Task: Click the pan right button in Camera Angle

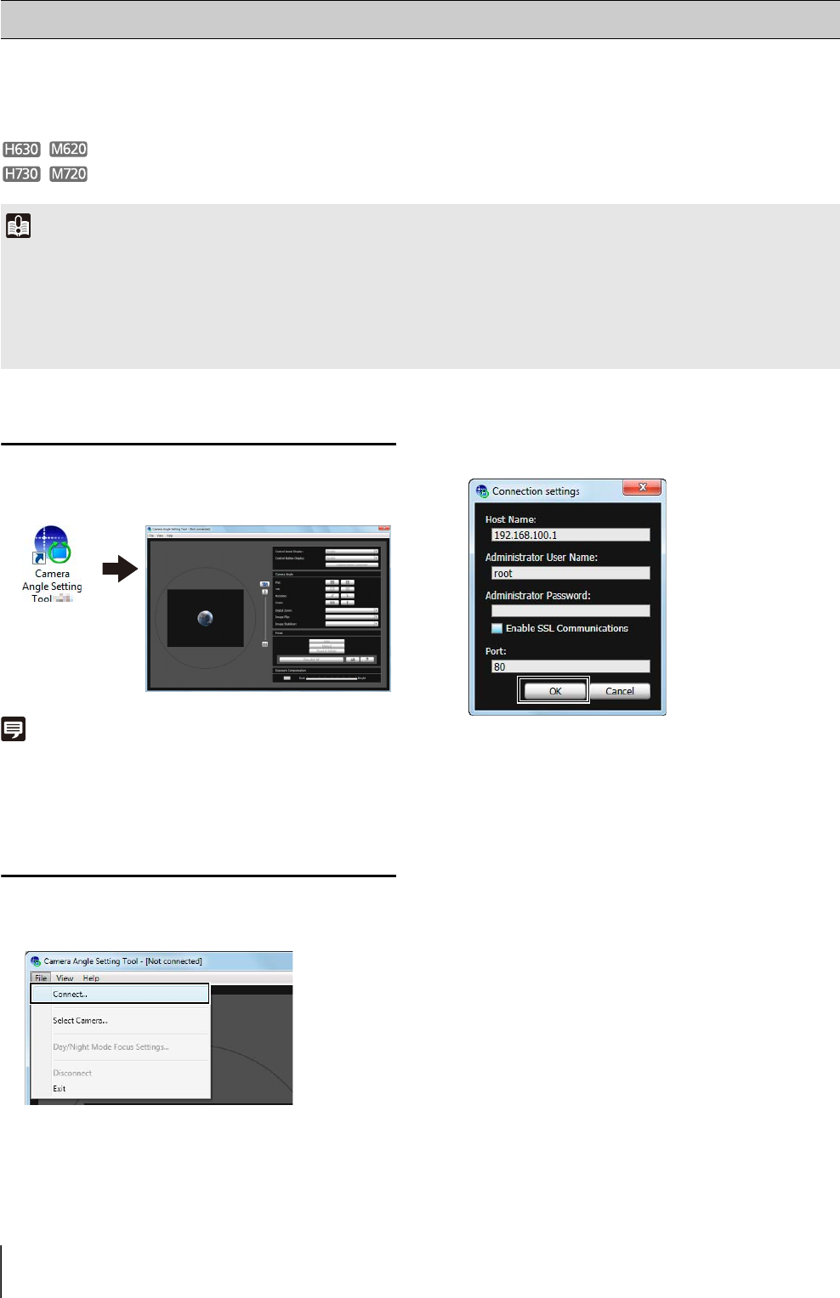Action: (x=348, y=582)
